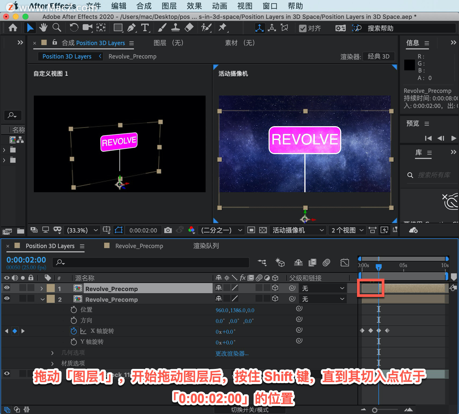Click the composition mini-flowchart icon in timeline
The width and height of the screenshot is (459, 414).
click(262, 262)
